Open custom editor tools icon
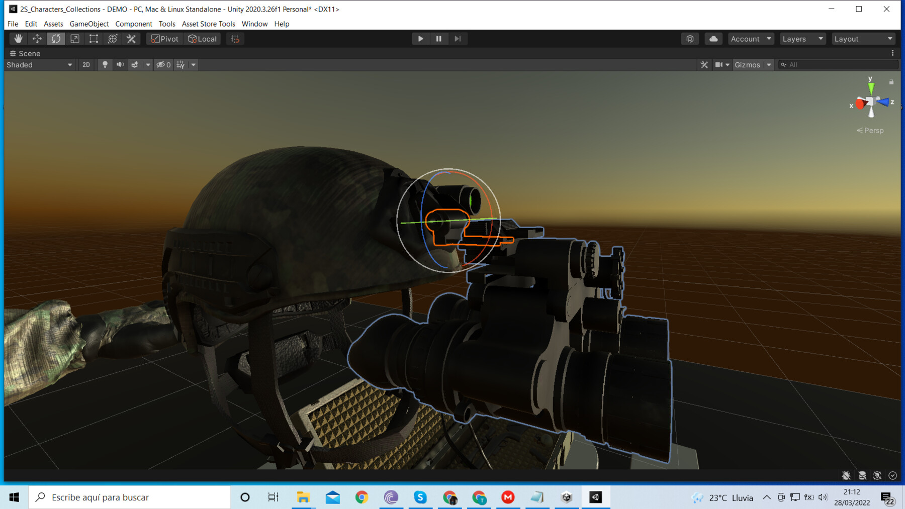905x509 pixels. pos(131,39)
